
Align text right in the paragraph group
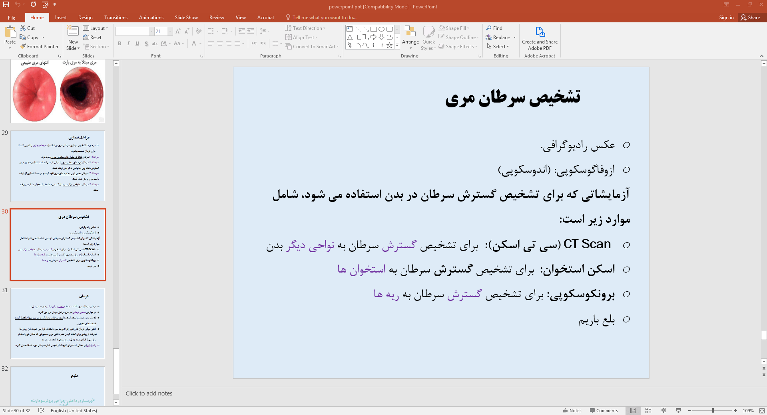[229, 43]
